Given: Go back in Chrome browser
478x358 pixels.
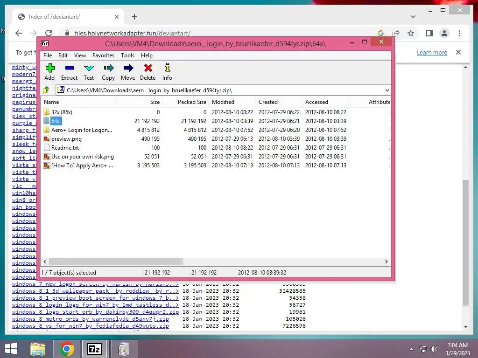Looking at the screenshot, I should pyautogui.click(x=19, y=33).
